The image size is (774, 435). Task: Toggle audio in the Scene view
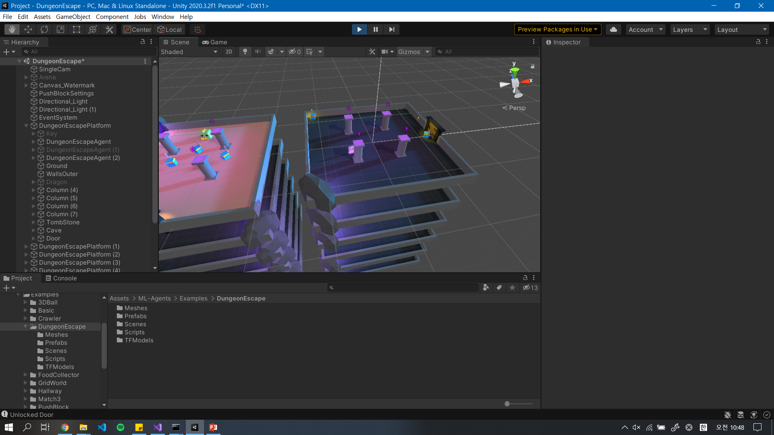tap(258, 52)
